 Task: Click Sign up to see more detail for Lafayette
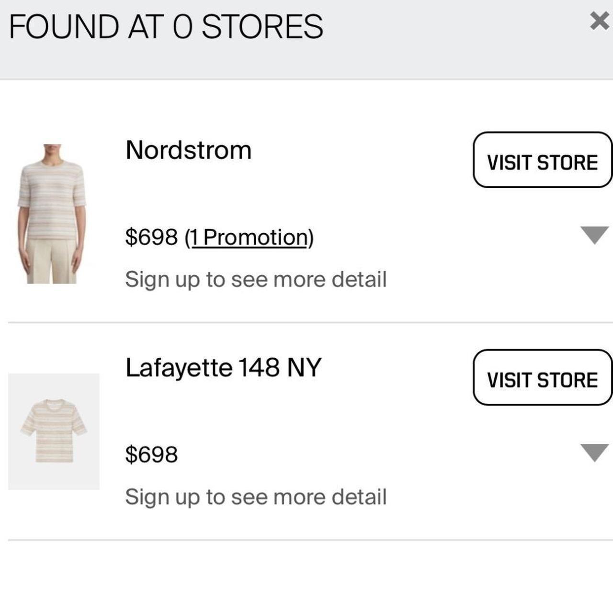[x=256, y=496]
